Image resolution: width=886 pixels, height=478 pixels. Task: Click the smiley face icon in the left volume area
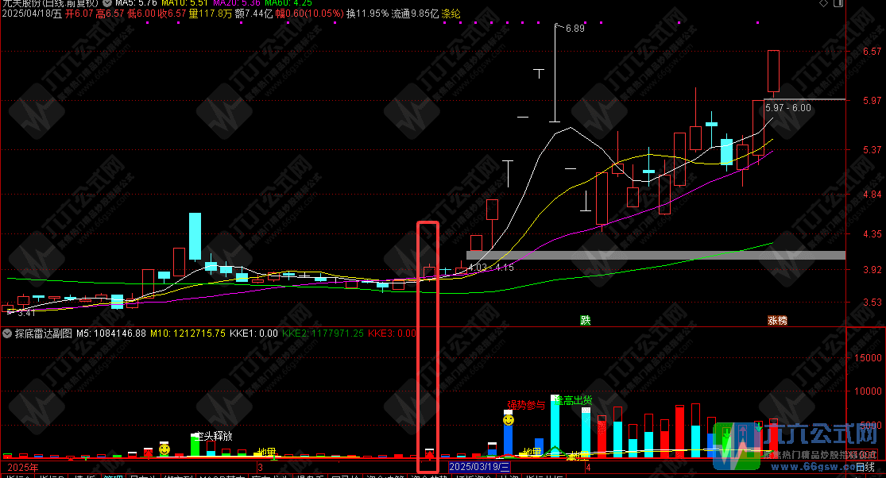pos(164,449)
